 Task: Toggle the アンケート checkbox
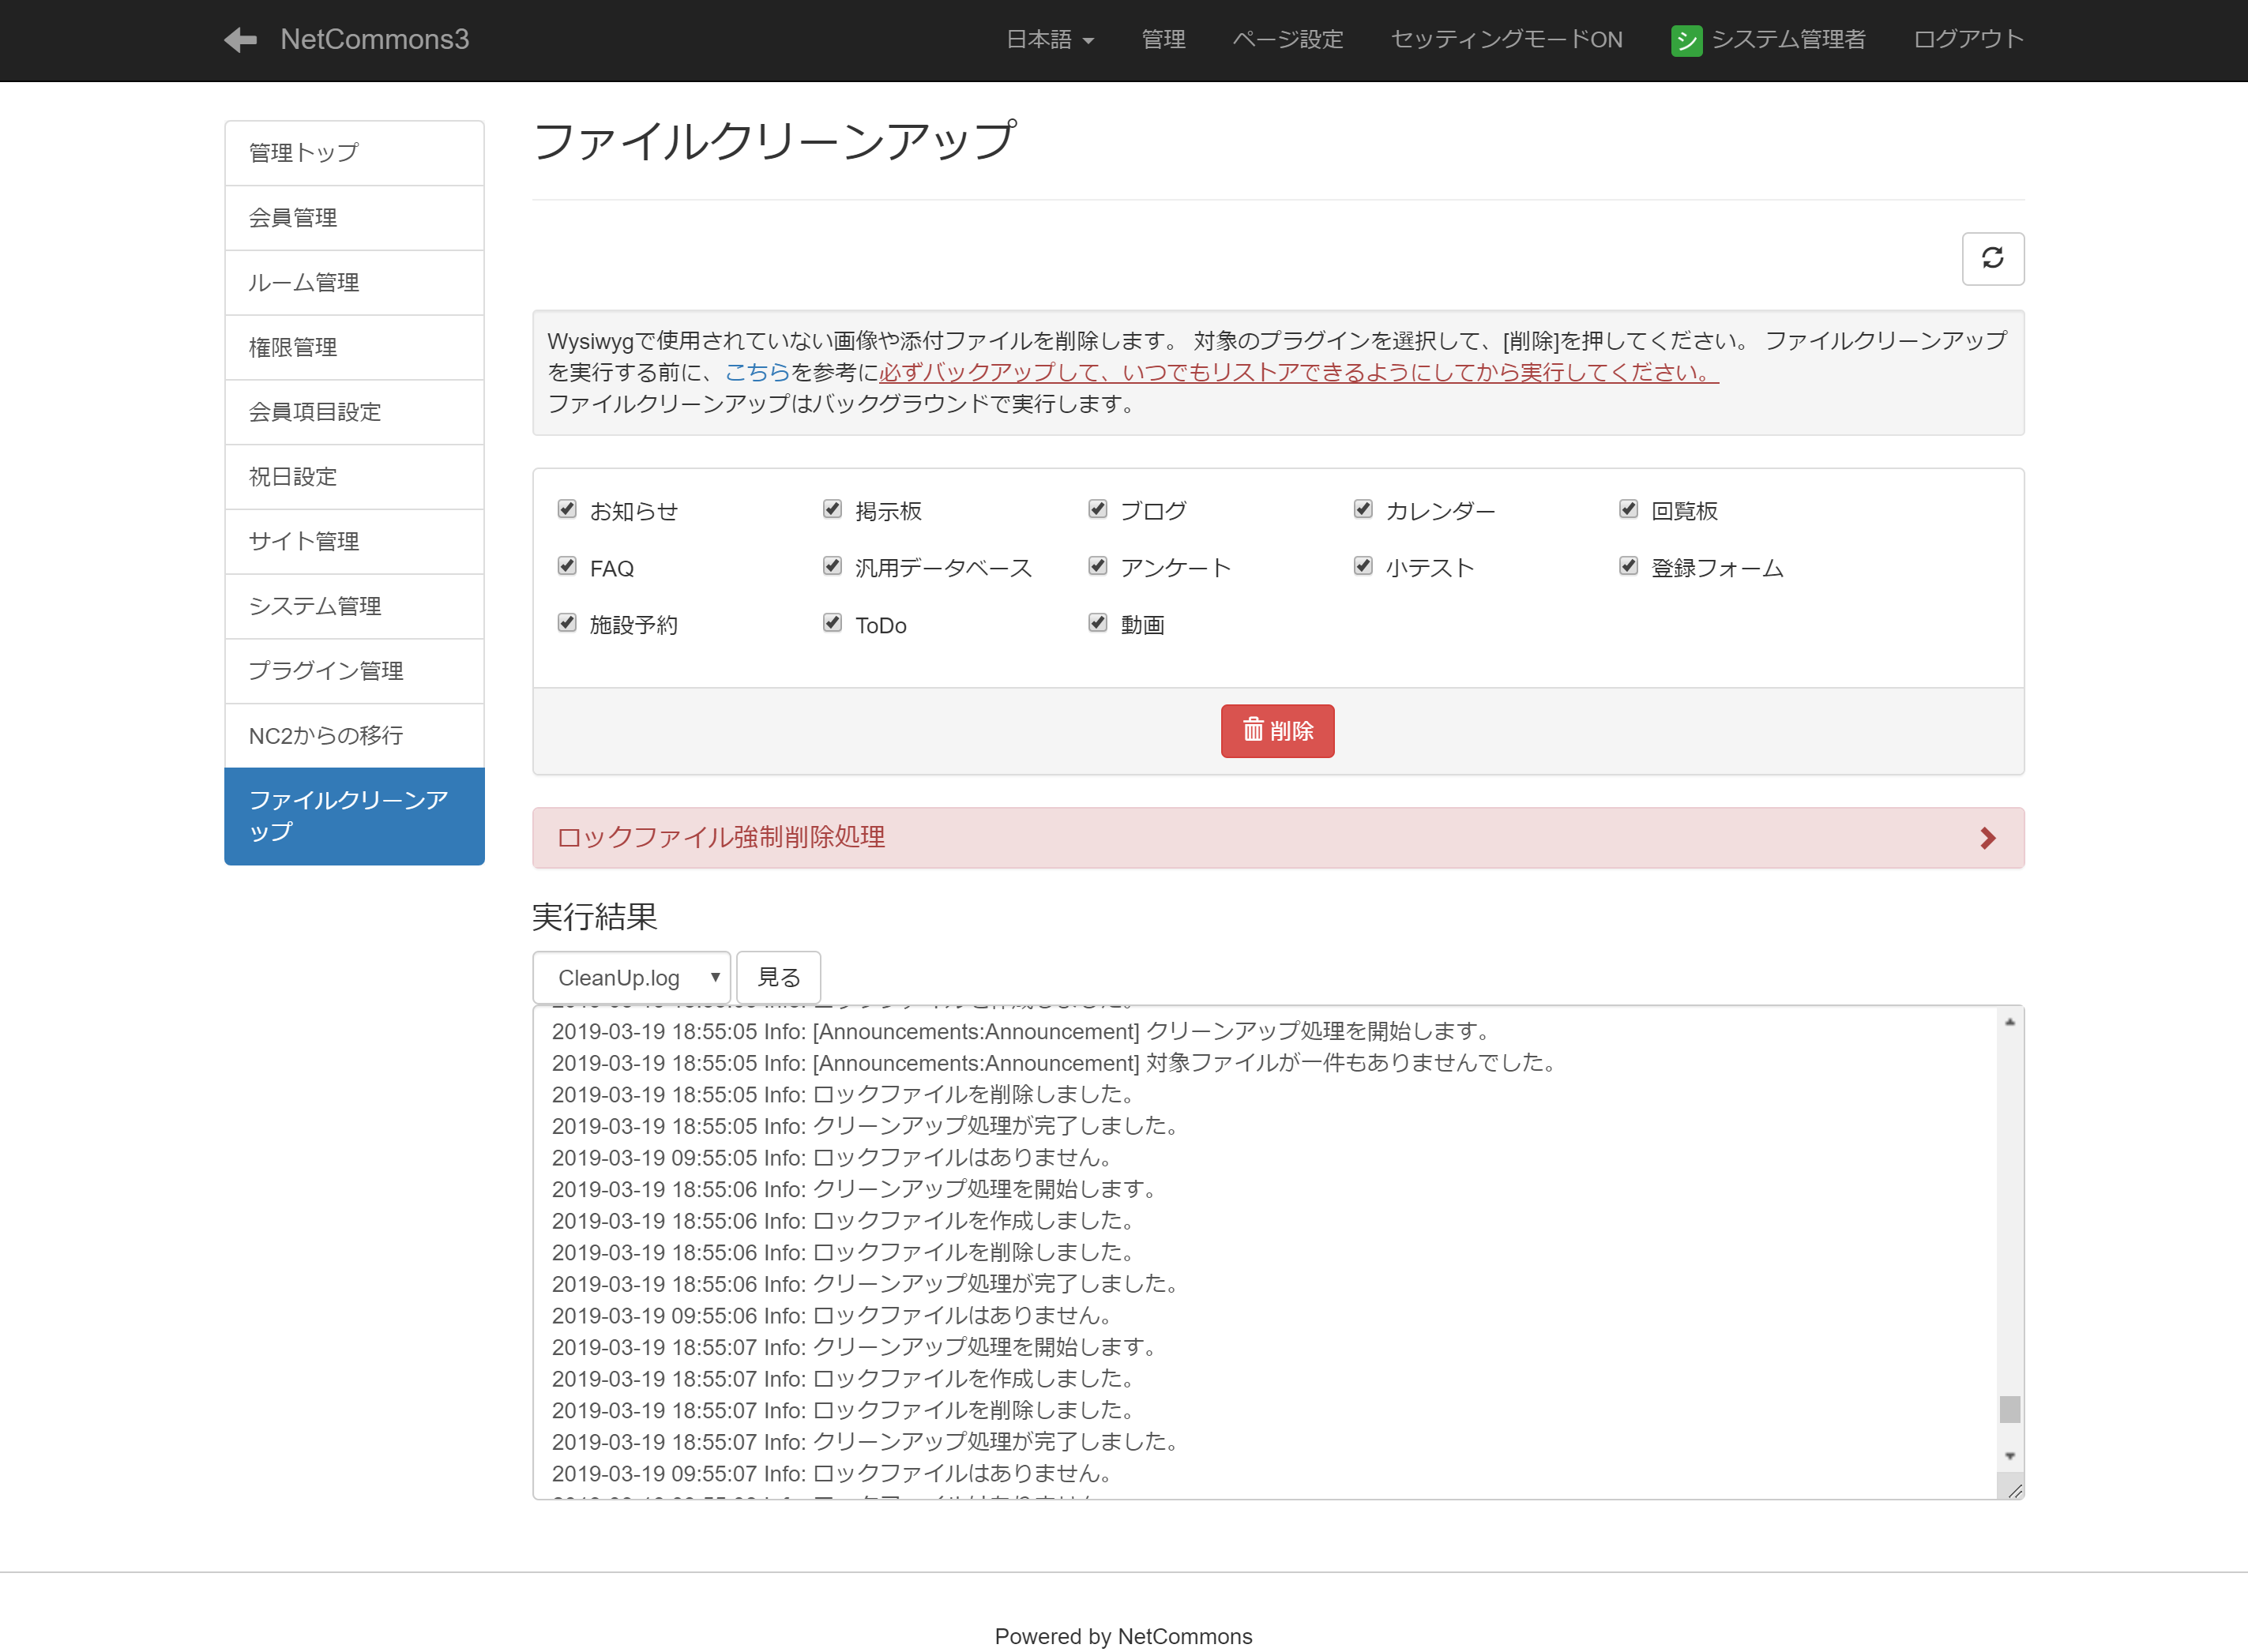tap(1097, 566)
